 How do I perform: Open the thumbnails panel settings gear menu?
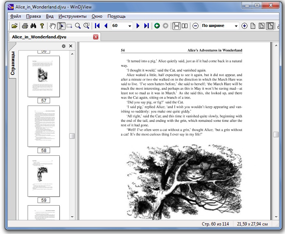(x=63, y=46)
